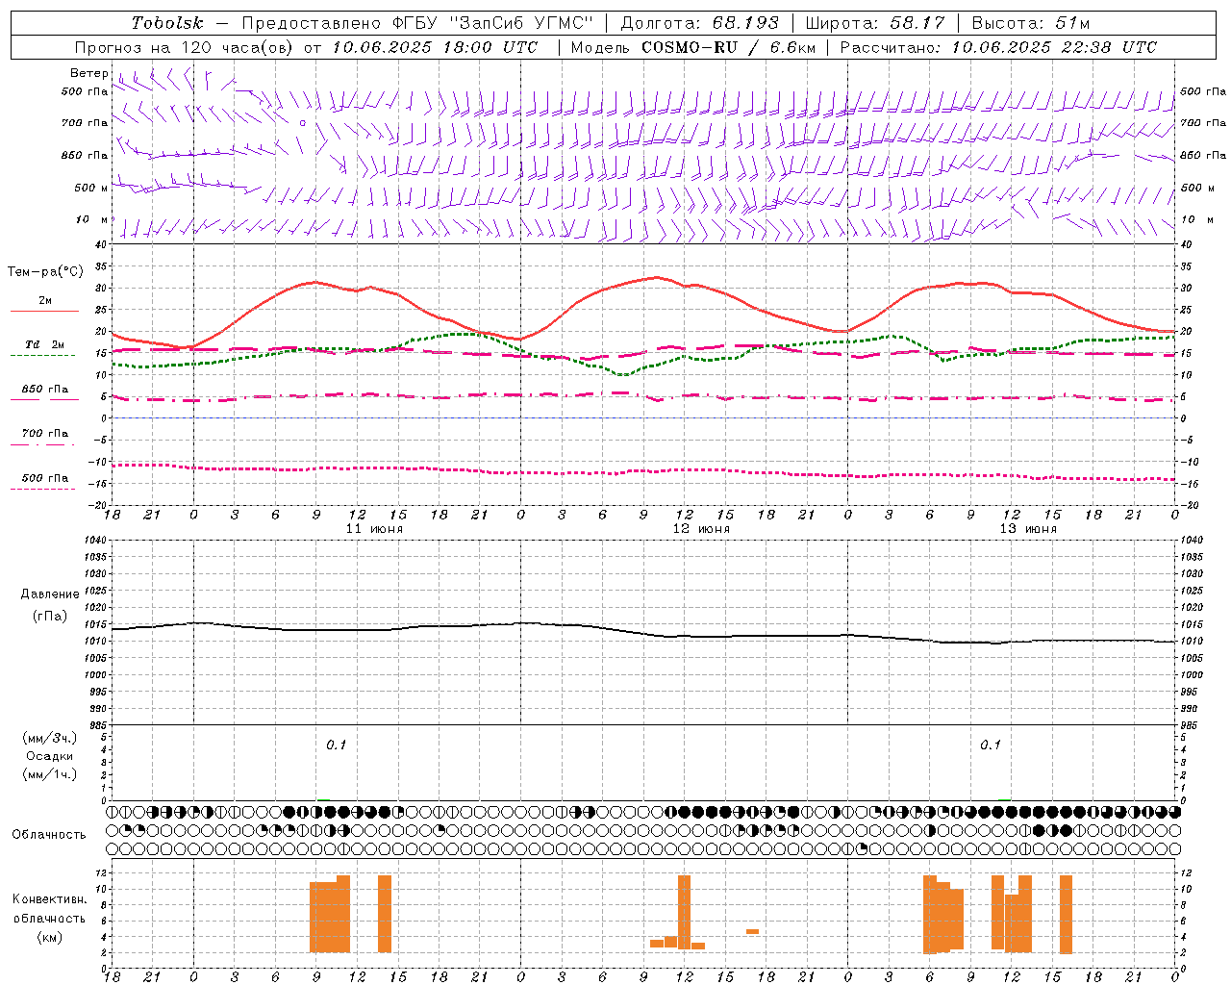Click the Высота: 51м value

point(1031,23)
